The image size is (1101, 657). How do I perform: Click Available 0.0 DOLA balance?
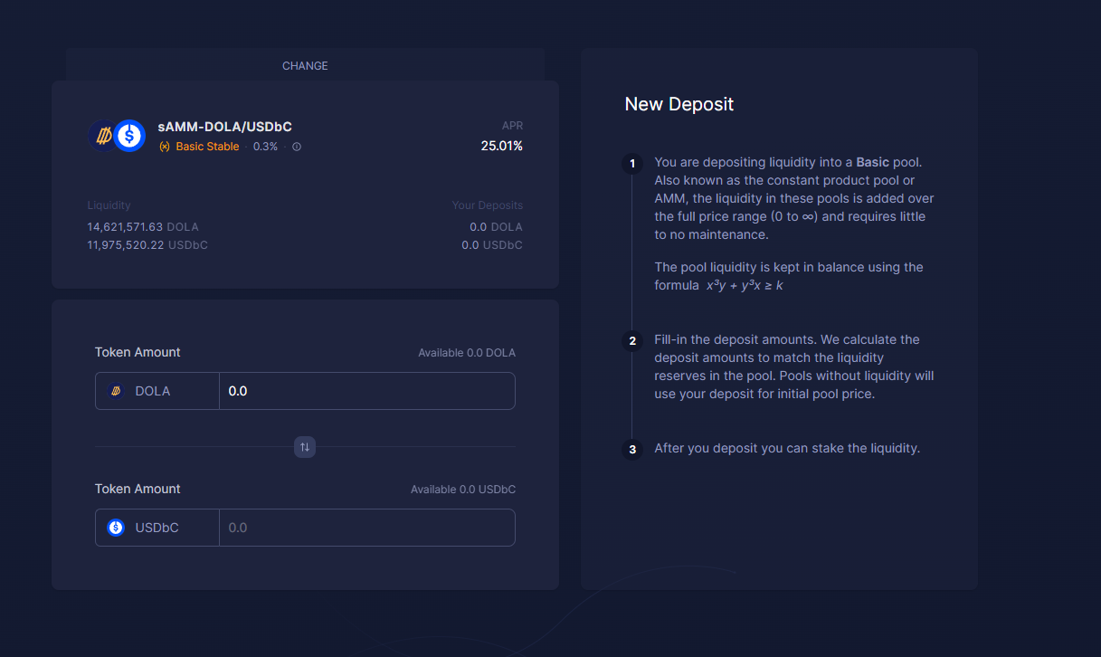click(x=467, y=353)
